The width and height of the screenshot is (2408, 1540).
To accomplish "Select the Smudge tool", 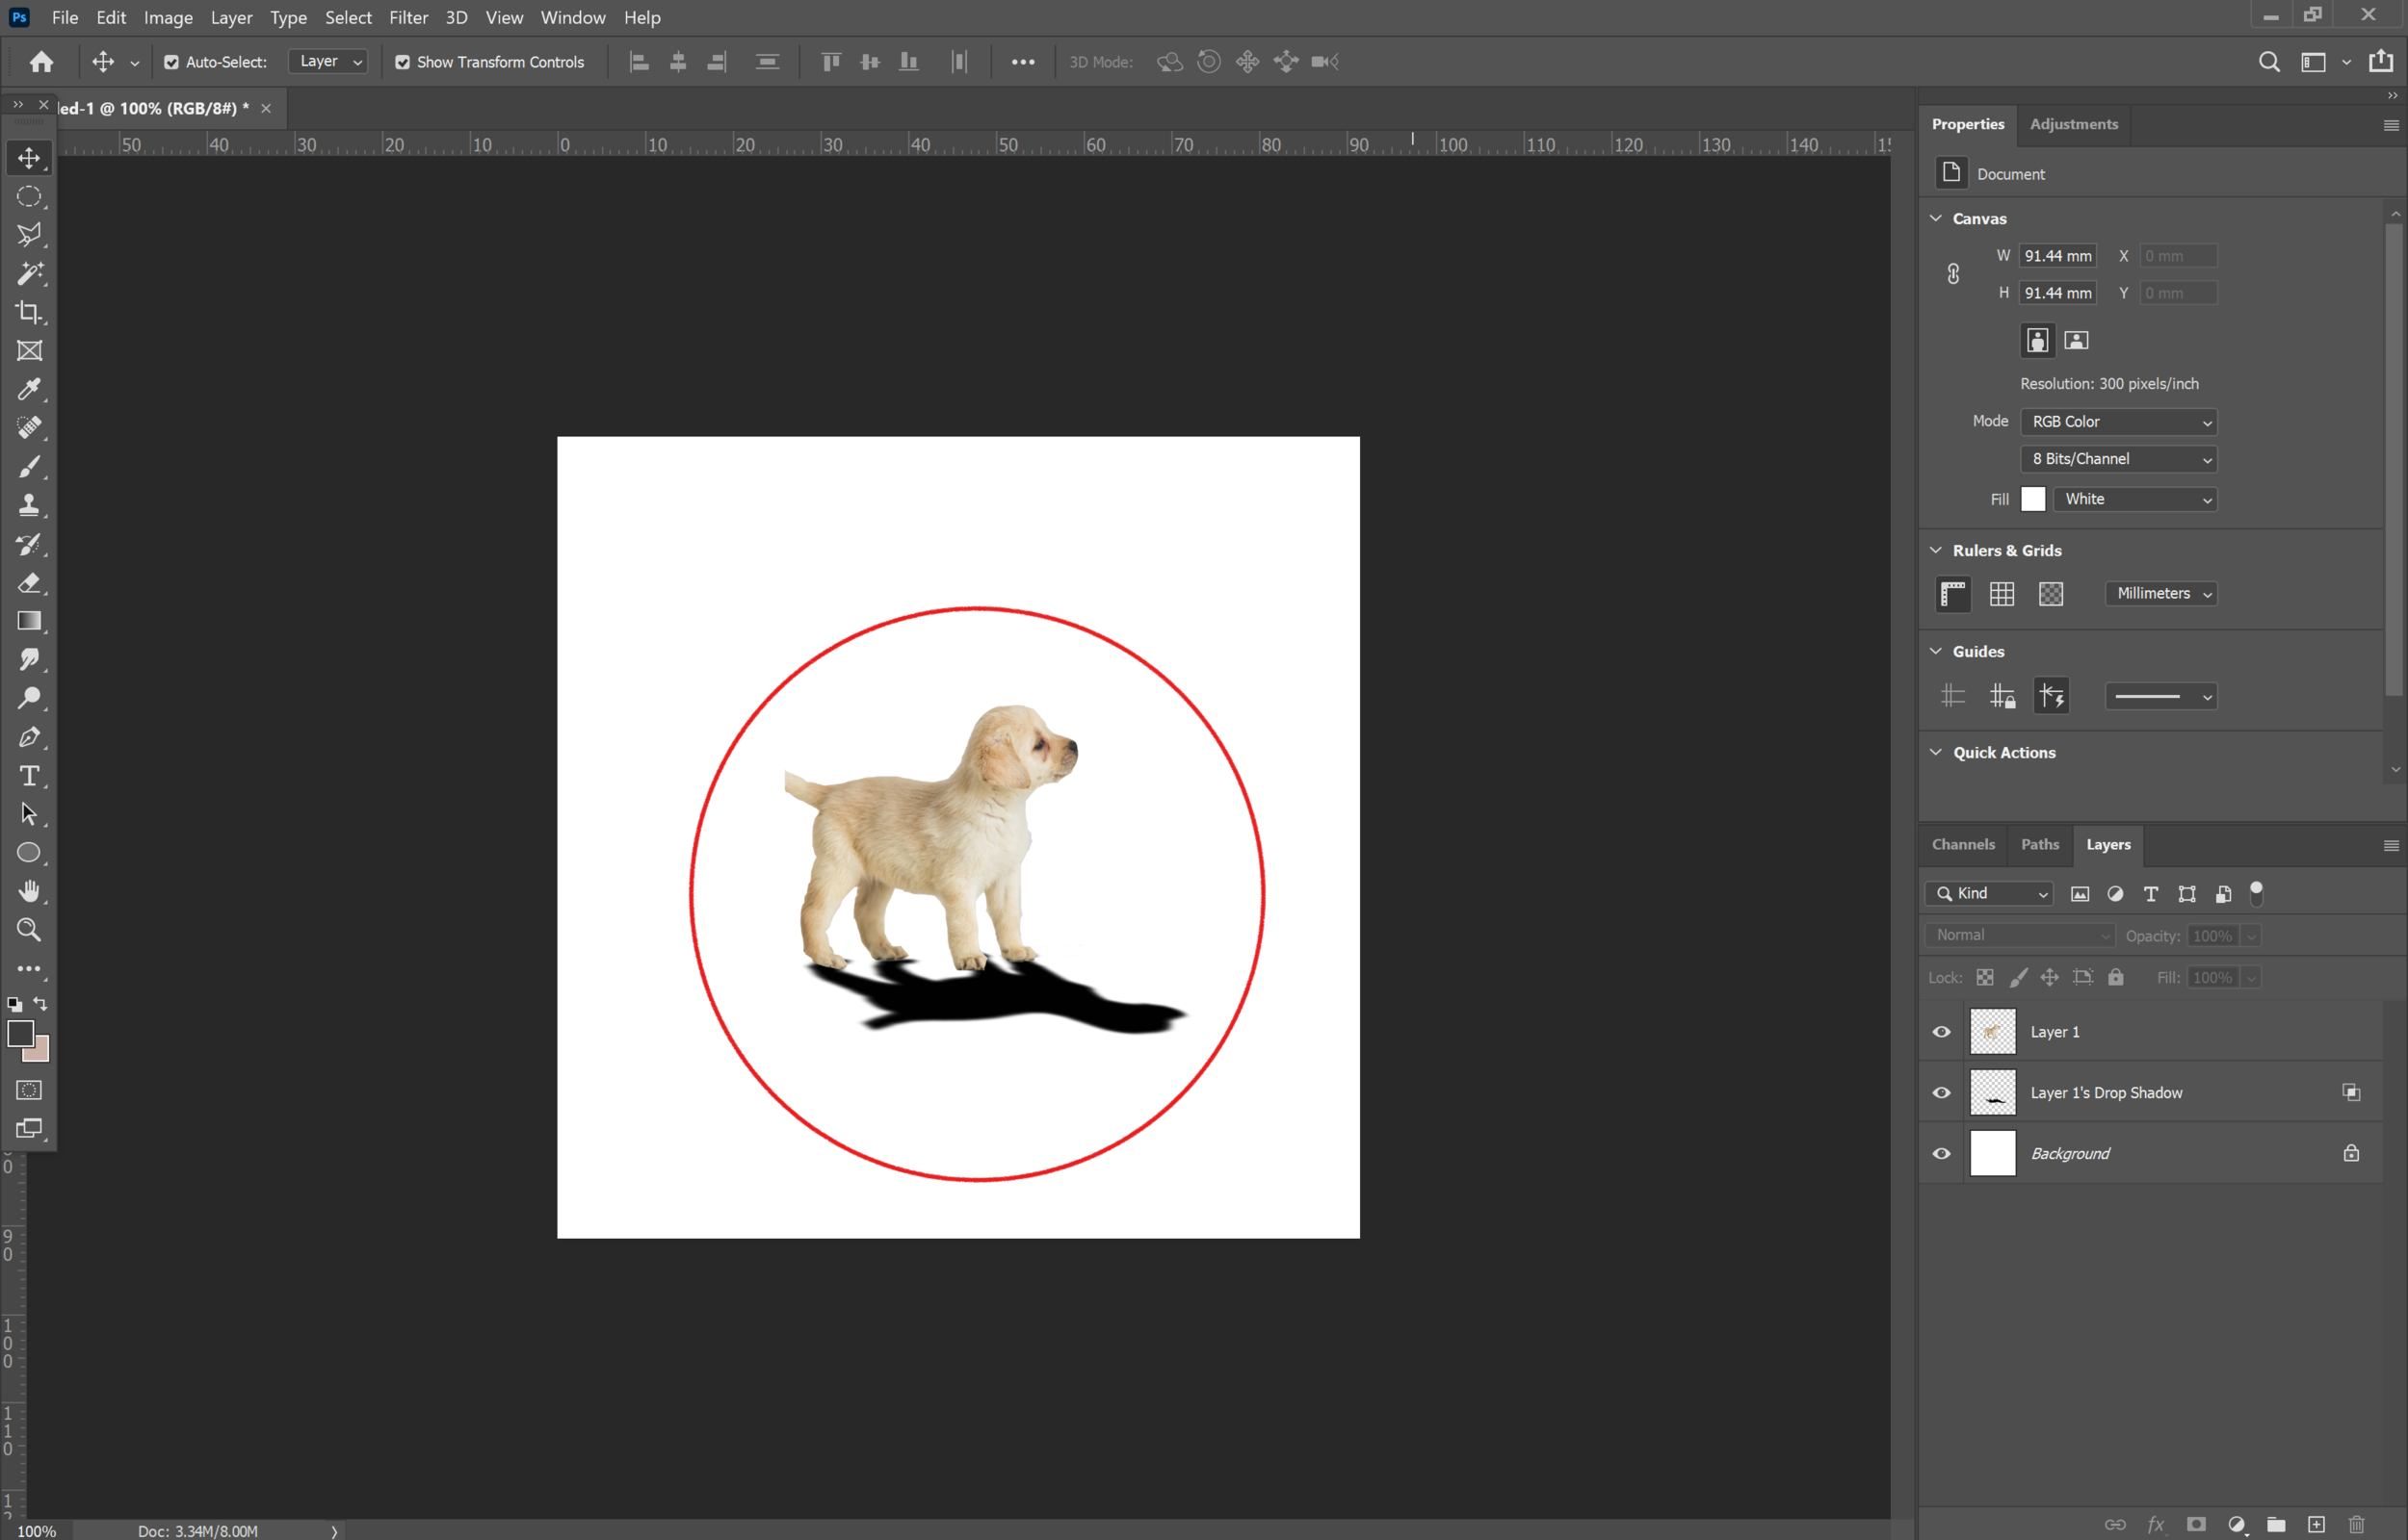I will [29, 660].
